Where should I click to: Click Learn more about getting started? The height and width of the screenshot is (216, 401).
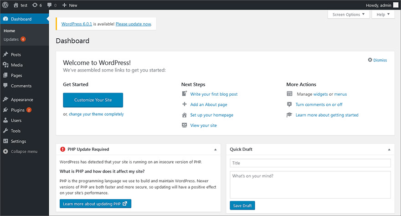pos(327,115)
